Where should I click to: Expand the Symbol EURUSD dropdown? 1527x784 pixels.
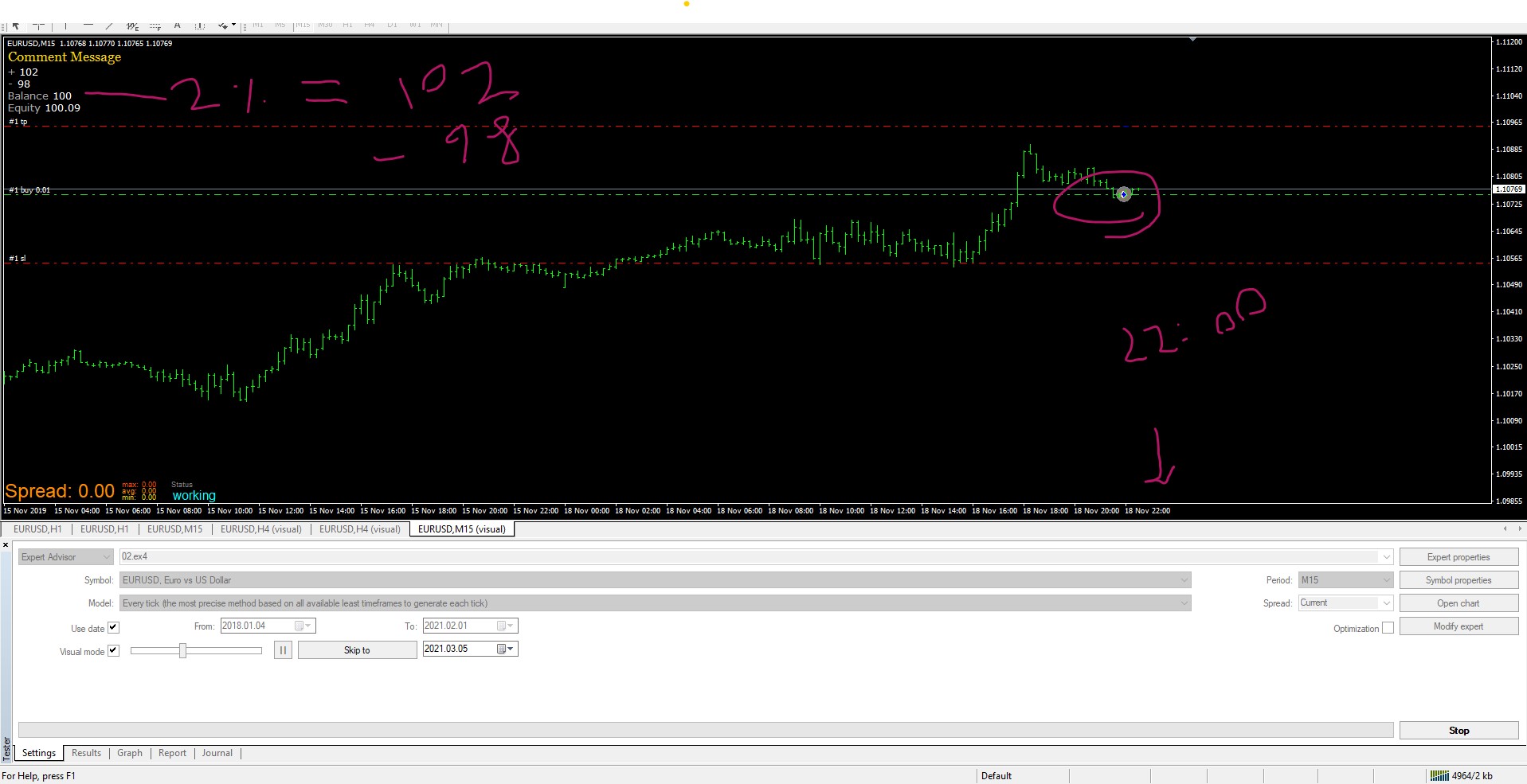click(1184, 580)
